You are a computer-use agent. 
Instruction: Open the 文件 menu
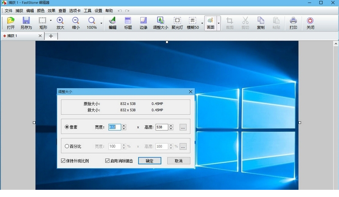(x=8, y=11)
